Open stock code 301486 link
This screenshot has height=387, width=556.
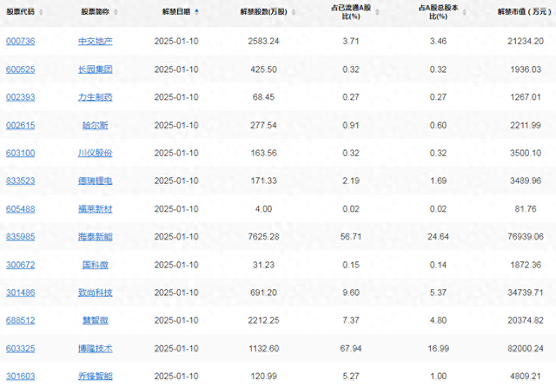(21, 292)
